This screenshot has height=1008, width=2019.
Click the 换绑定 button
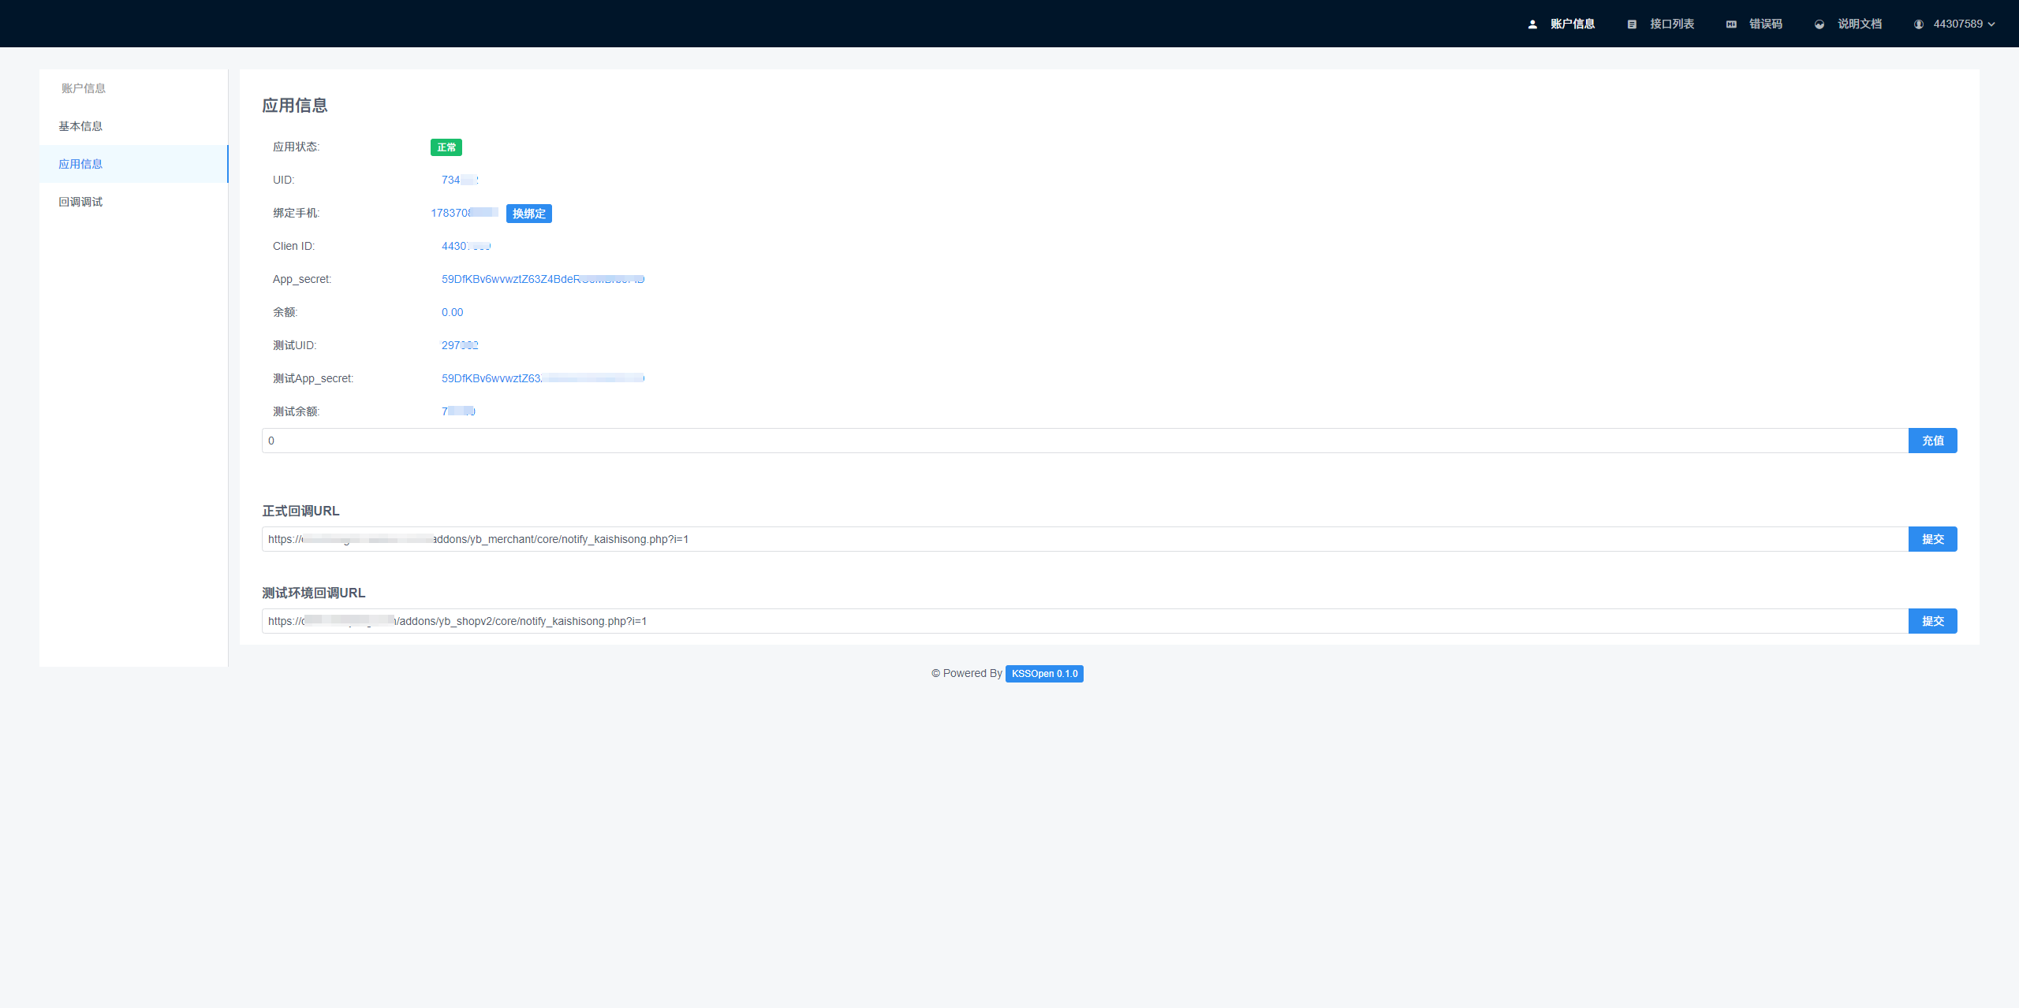[x=528, y=214]
